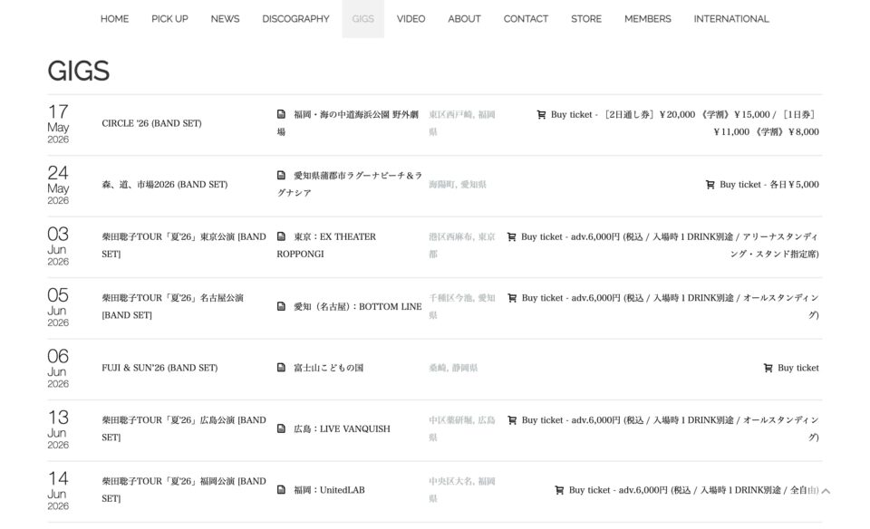Click cart icon for FUJI & SUN'26 ticket
This screenshot has width=870, height=529.
768,368
